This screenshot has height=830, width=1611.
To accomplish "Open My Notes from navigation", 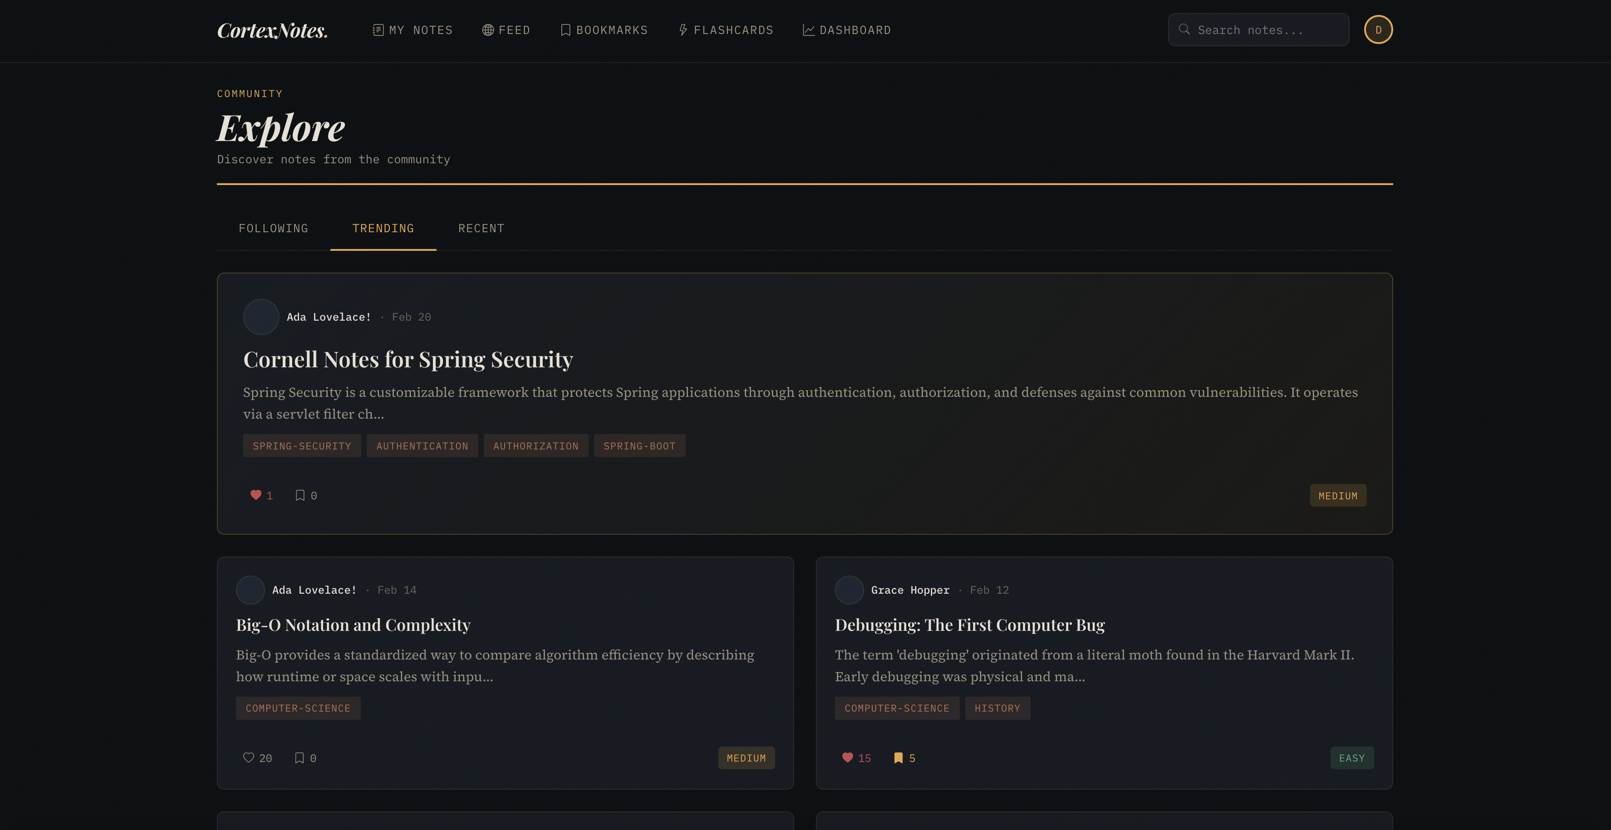I will [413, 30].
